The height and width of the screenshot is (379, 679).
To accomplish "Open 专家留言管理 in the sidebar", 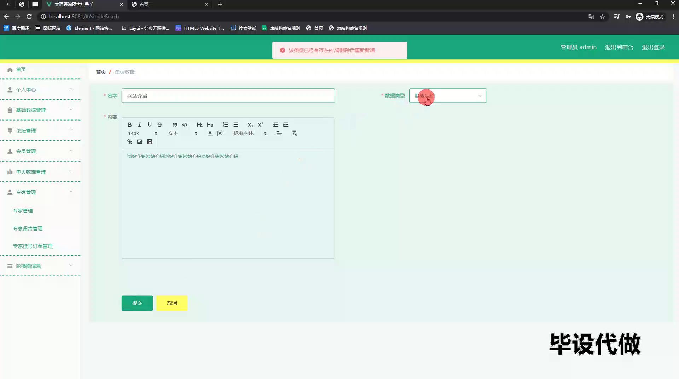I will click(x=28, y=228).
